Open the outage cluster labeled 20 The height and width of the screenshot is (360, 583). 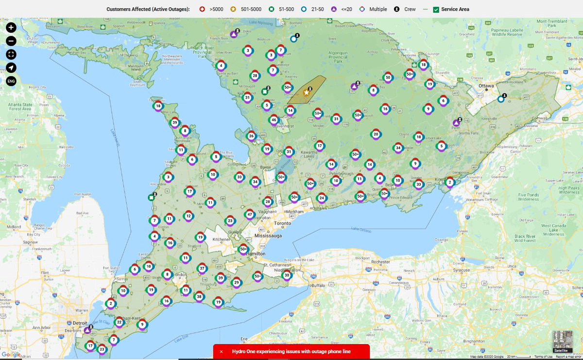(x=376, y=135)
